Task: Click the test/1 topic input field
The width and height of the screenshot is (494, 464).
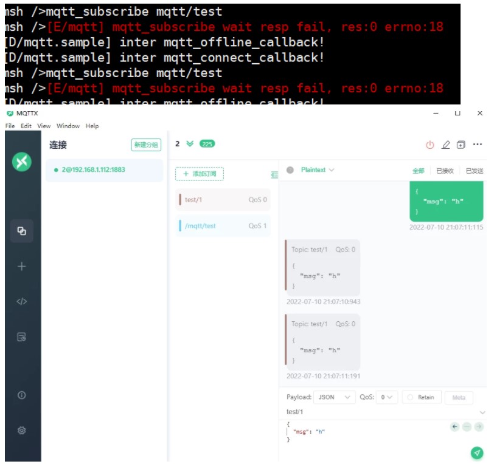Action: (381, 412)
